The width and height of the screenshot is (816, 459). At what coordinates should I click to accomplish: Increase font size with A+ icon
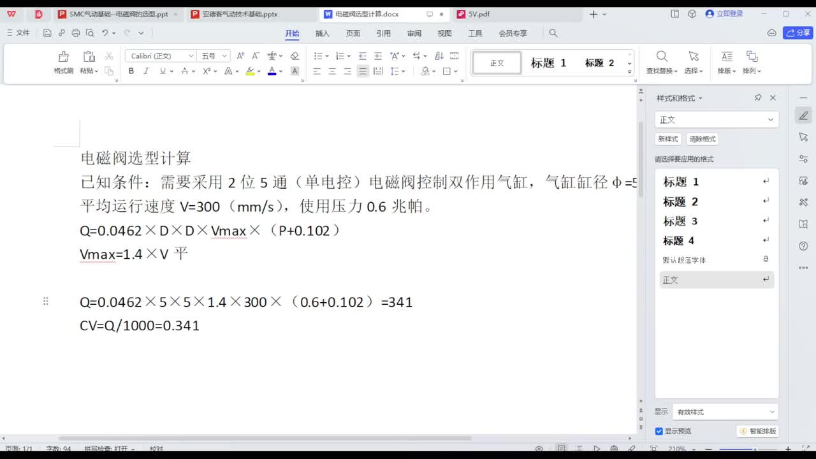[x=240, y=56]
